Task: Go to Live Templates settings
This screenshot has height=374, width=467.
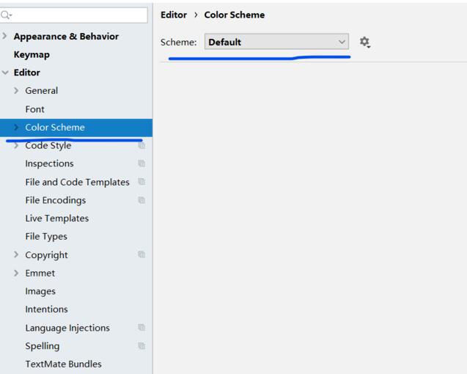Action: coord(57,218)
